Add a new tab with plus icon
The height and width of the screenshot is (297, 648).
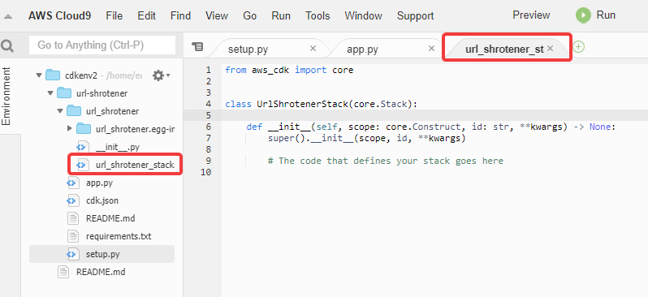(x=579, y=47)
